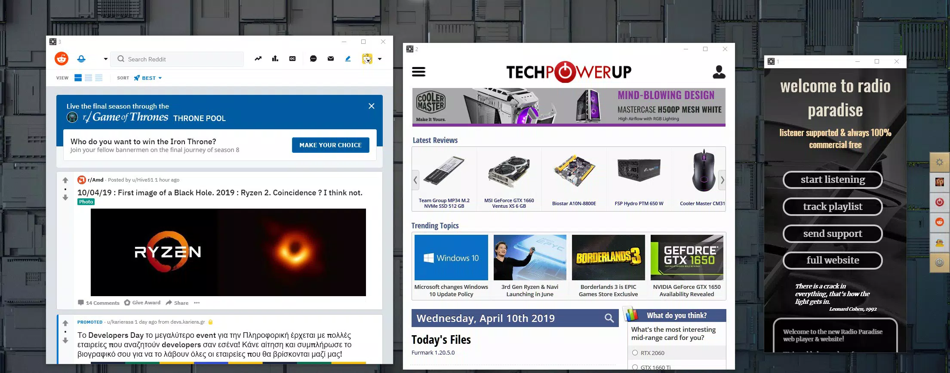This screenshot has width=950, height=373.
Task: Click 'track playlist' in Radio Paradise
Action: click(833, 206)
